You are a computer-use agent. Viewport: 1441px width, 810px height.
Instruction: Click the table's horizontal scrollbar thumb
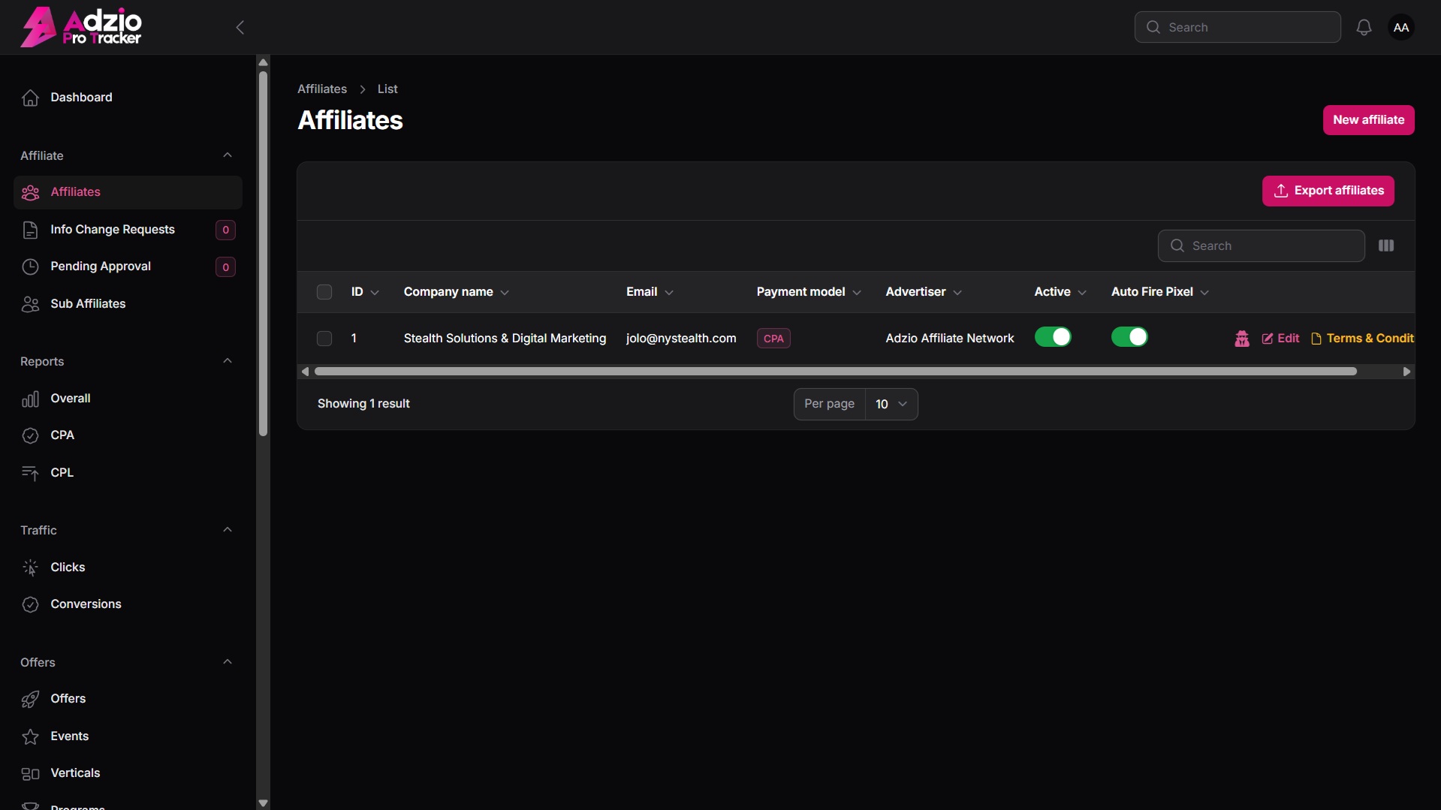(x=835, y=372)
